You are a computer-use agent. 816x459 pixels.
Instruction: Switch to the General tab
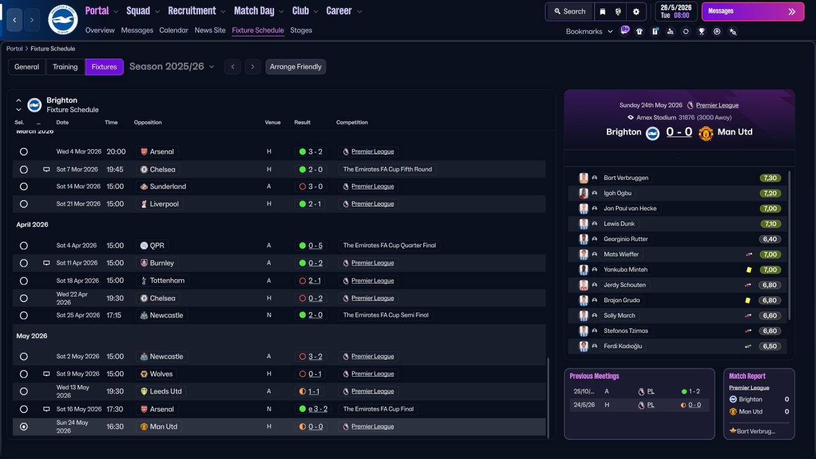click(27, 67)
